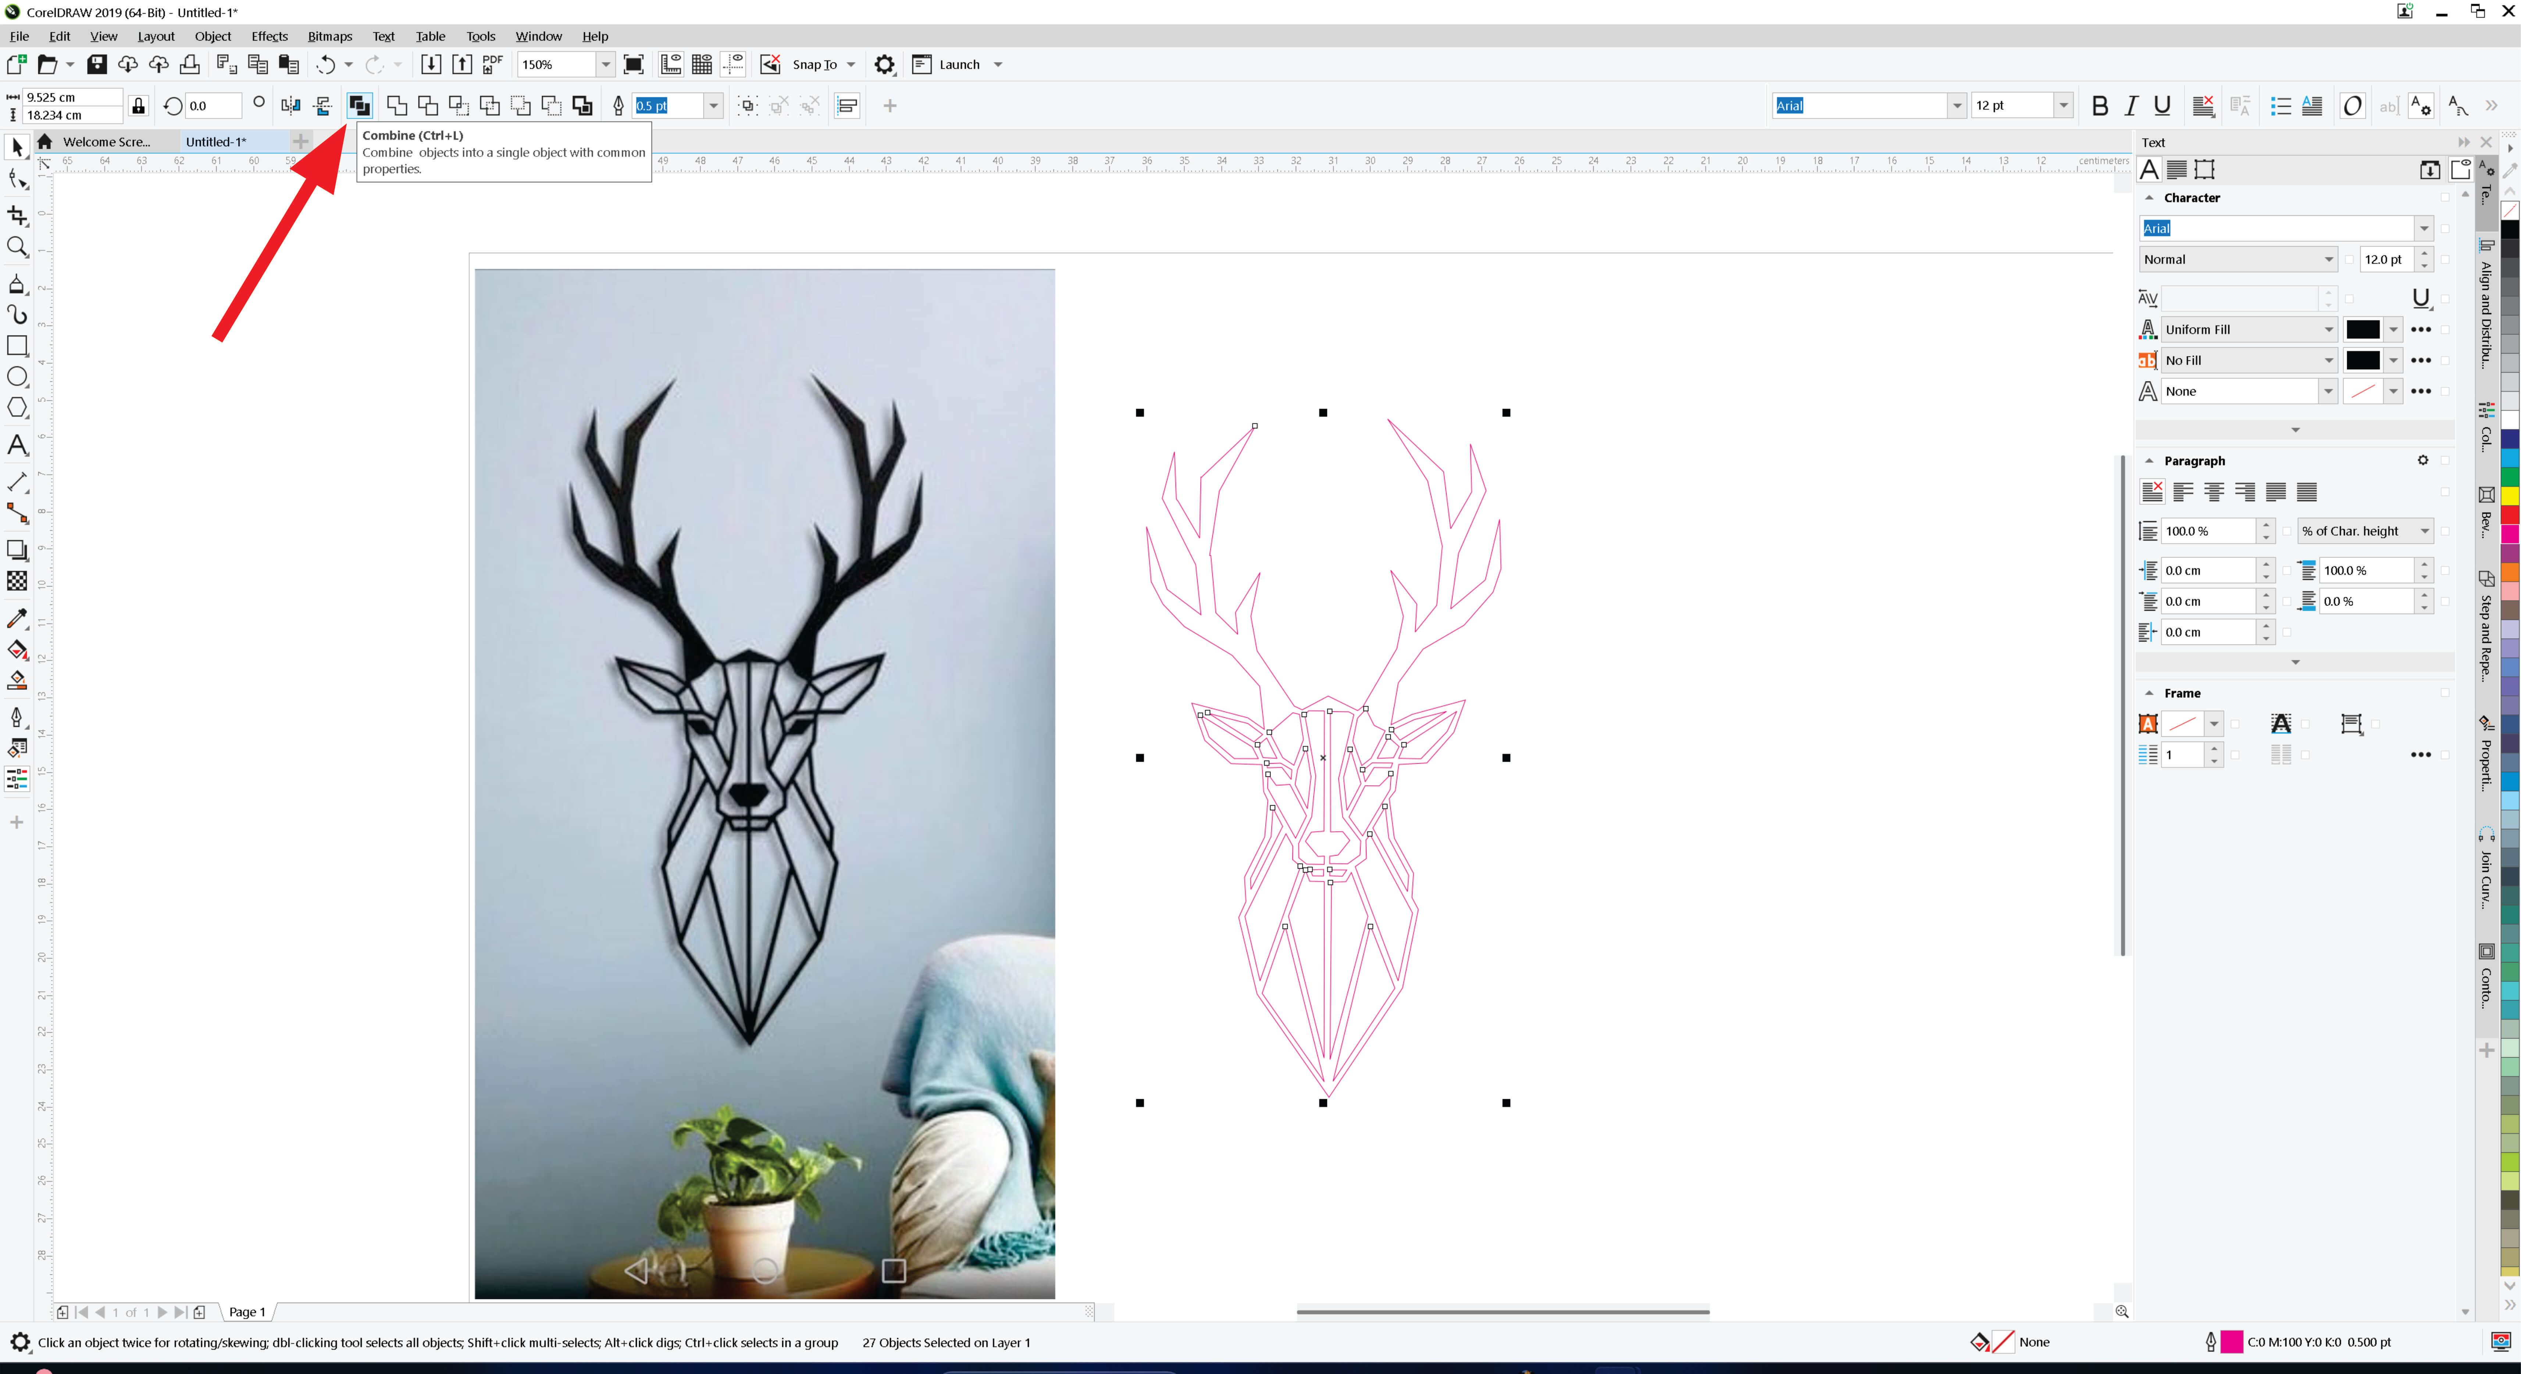Screen dimensions: 2521x1374
Task: Expand the Uniform Fill type dropdown
Action: point(2328,330)
